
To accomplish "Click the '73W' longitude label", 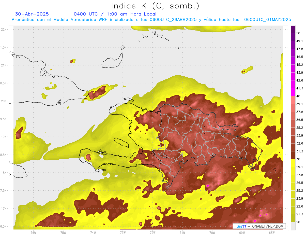I will [123, 232].
